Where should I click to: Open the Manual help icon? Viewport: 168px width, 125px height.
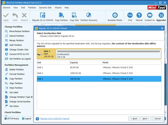click(x=139, y=15)
